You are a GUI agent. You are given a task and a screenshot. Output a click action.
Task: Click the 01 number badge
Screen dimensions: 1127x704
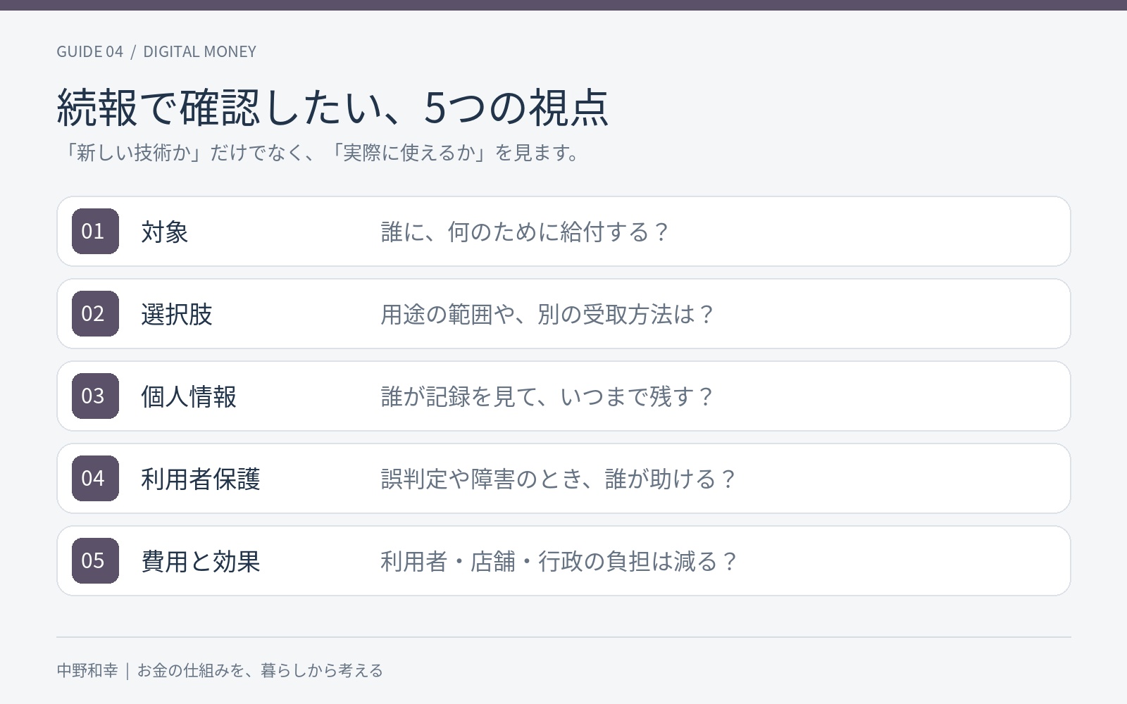95,231
